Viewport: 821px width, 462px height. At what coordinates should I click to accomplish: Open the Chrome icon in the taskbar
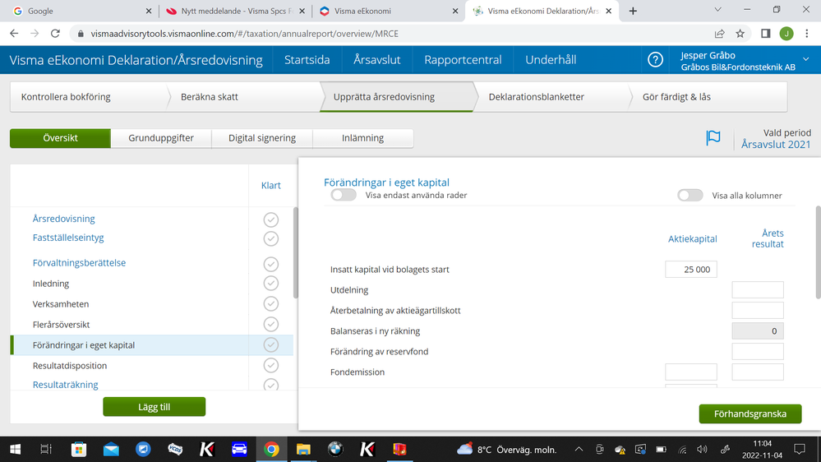pos(271,450)
